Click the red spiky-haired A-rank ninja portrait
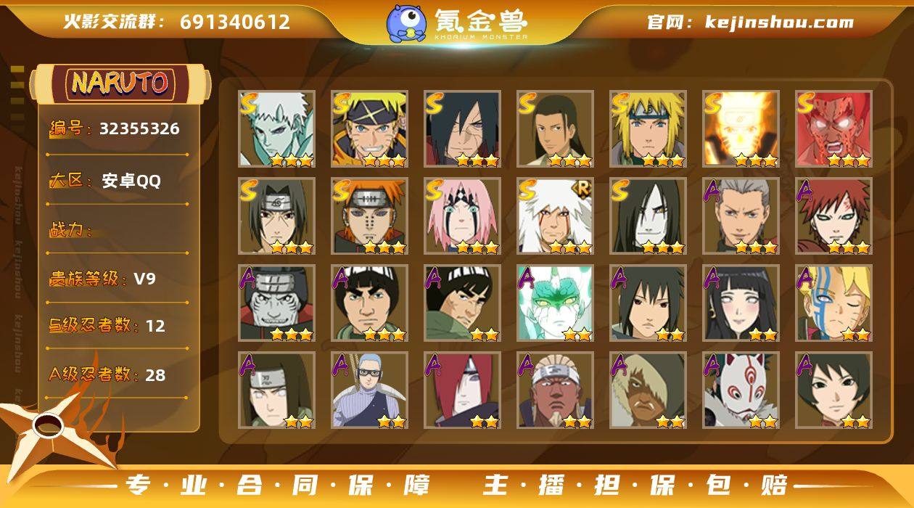The image size is (914, 508). (x=833, y=216)
